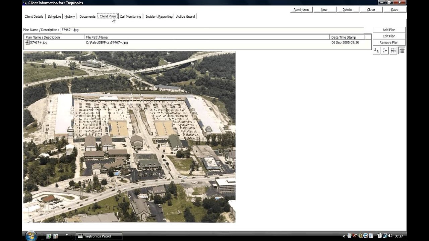The width and height of the screenshot is (429, 241).
Task: Click date cell 06 Sep 2005 09:30
Action: pos(345,43)
